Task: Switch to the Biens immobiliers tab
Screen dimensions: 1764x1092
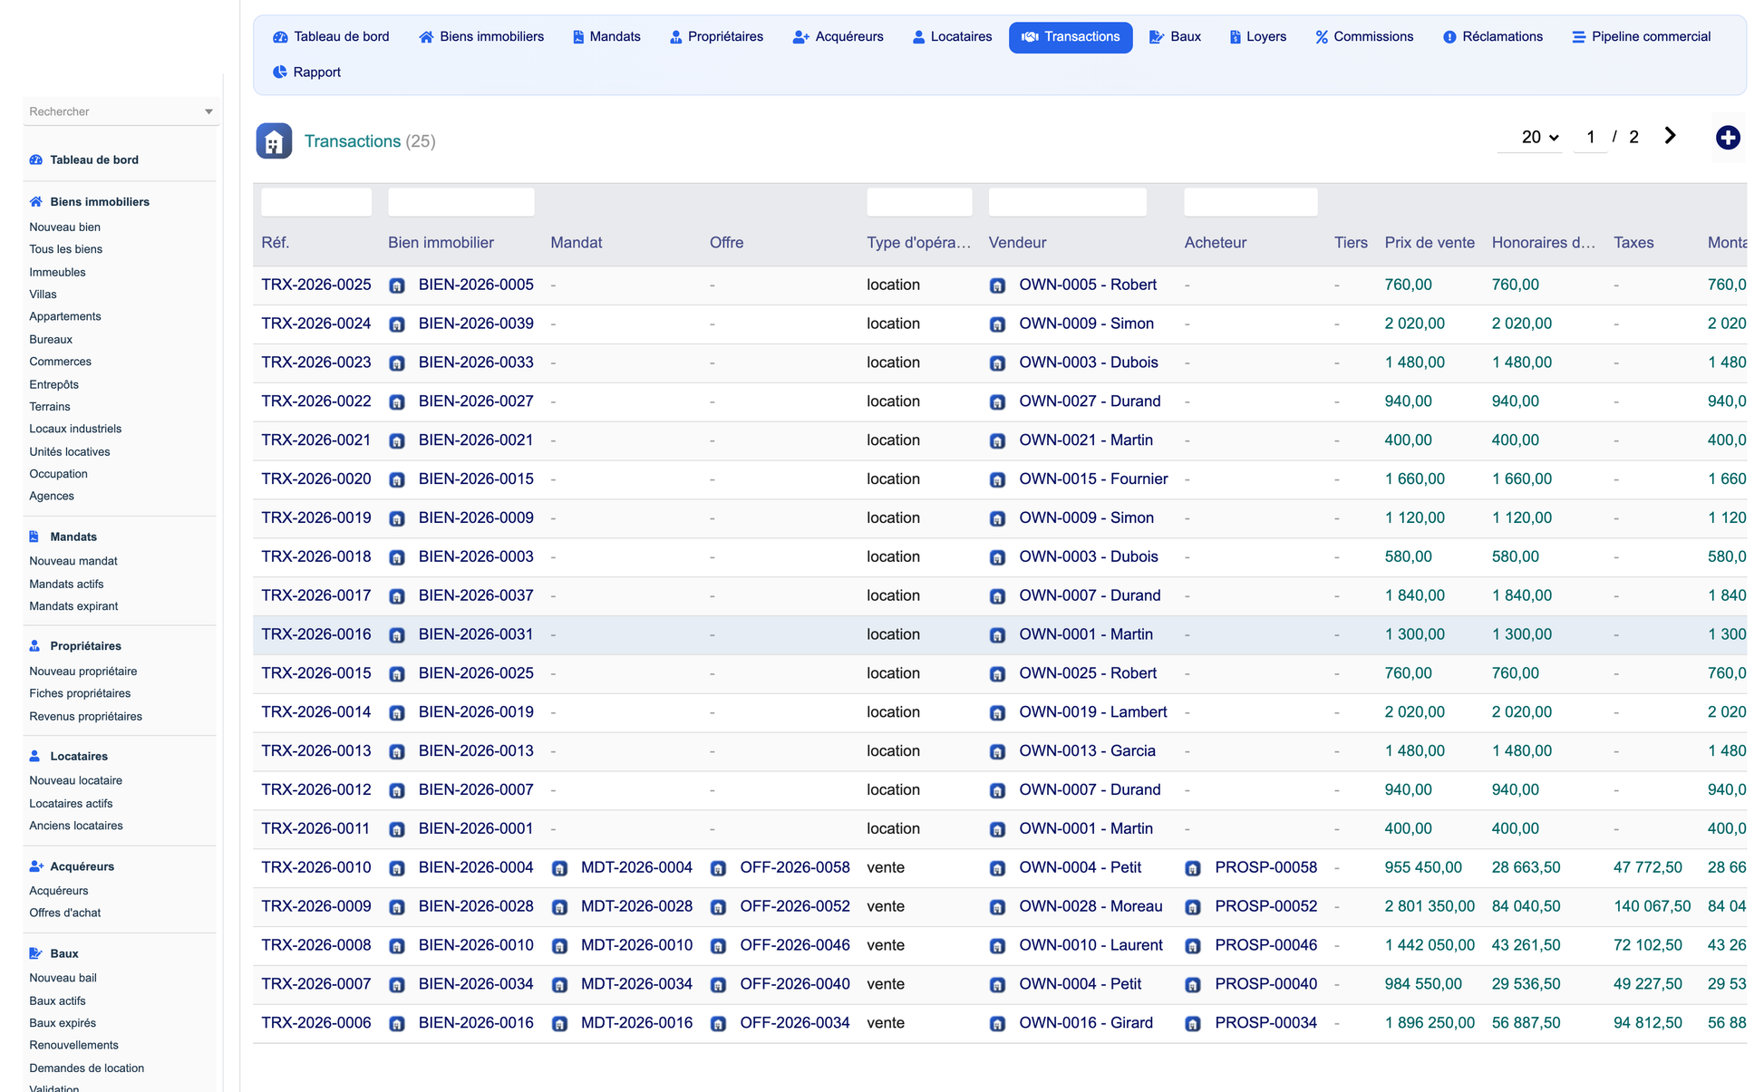Action: tap(481, 37)
